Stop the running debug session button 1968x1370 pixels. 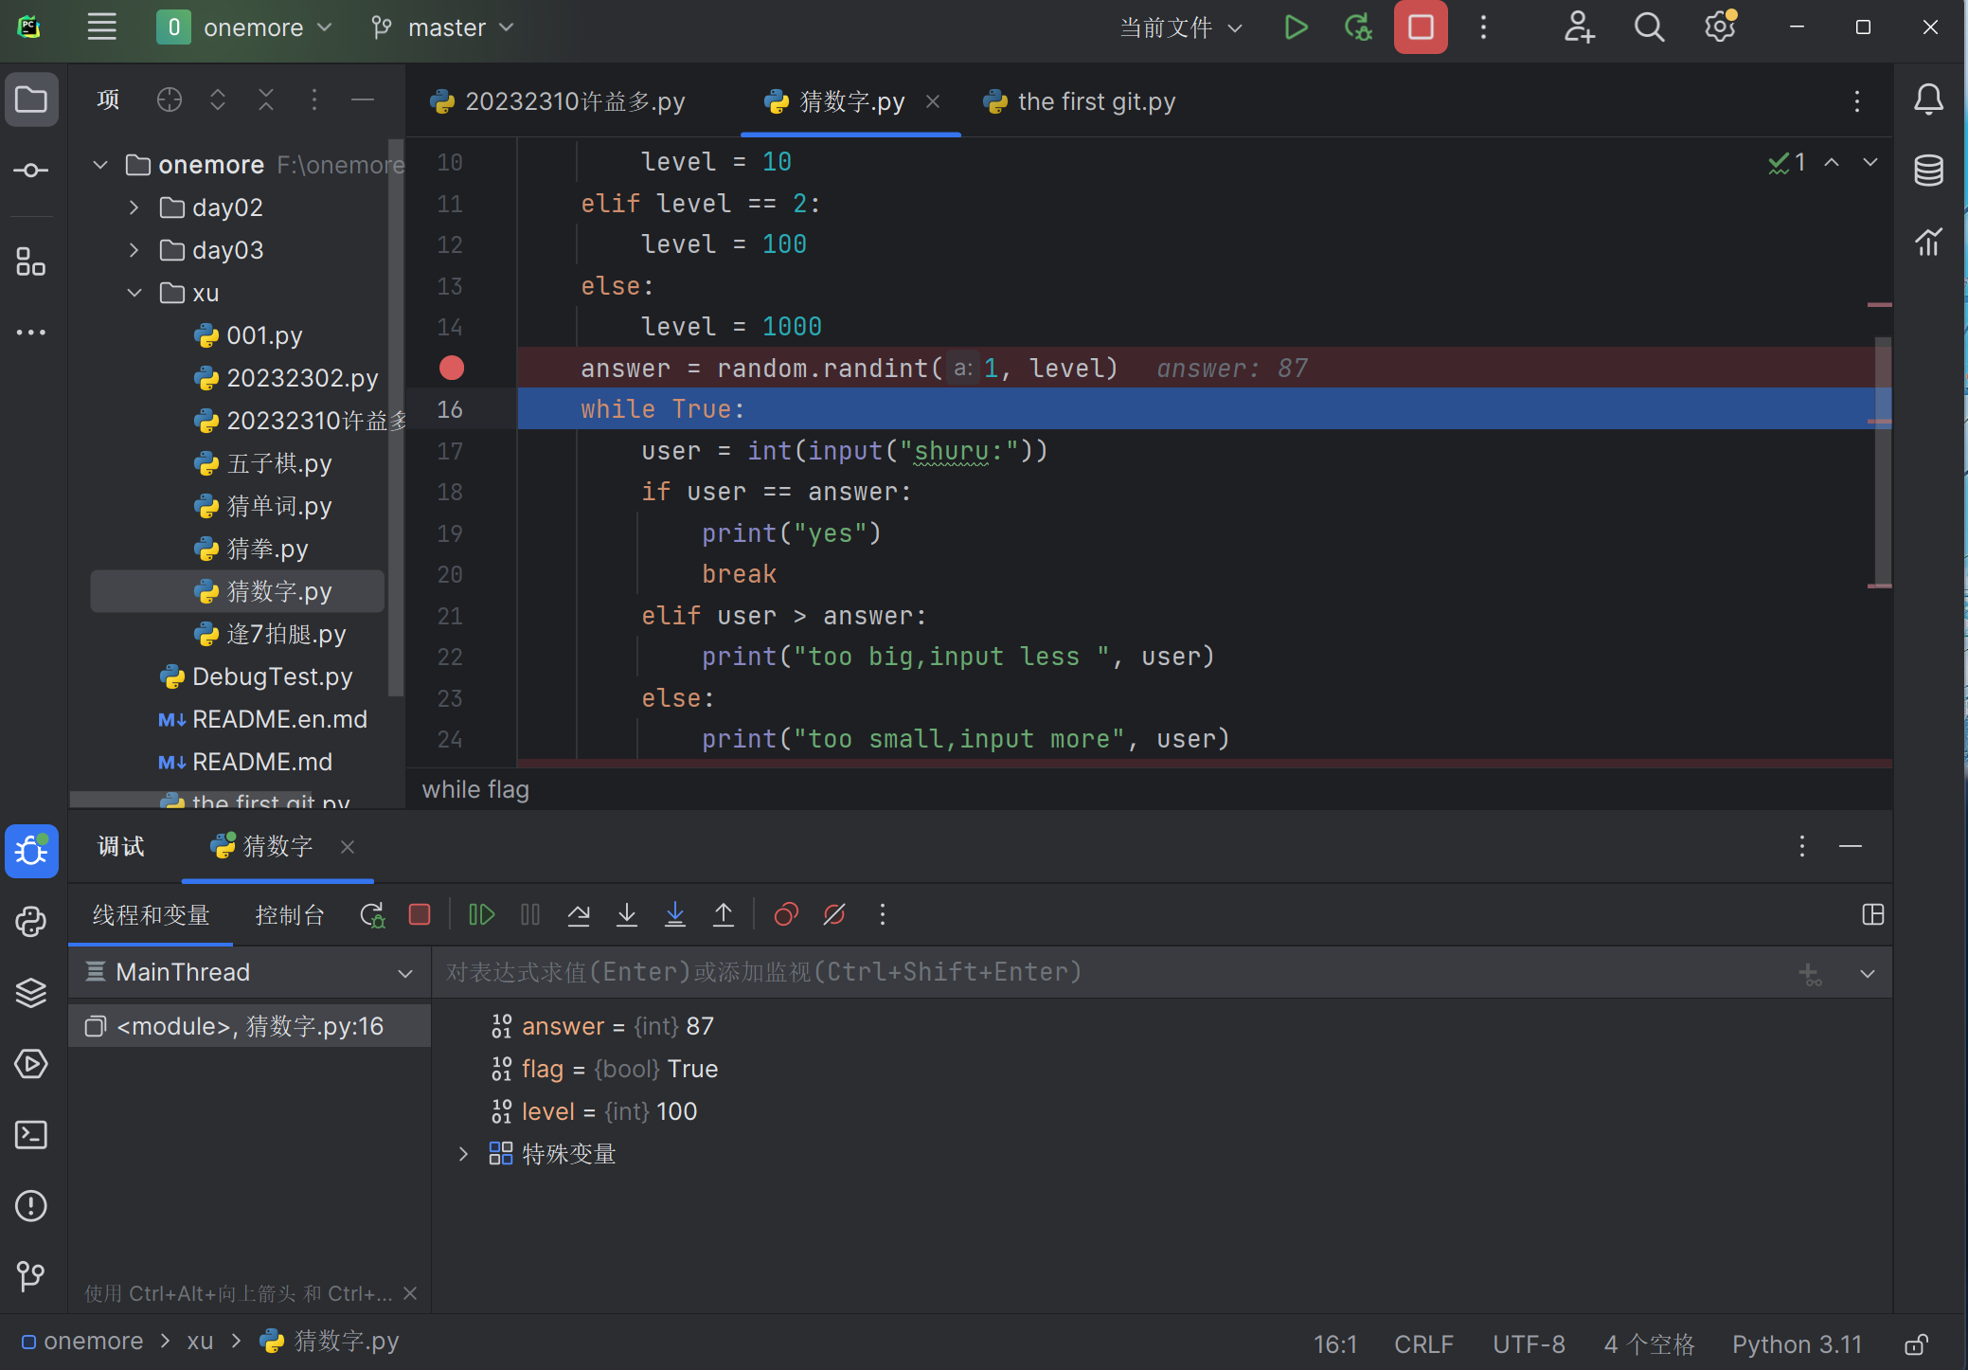(x=1421, y=27)
